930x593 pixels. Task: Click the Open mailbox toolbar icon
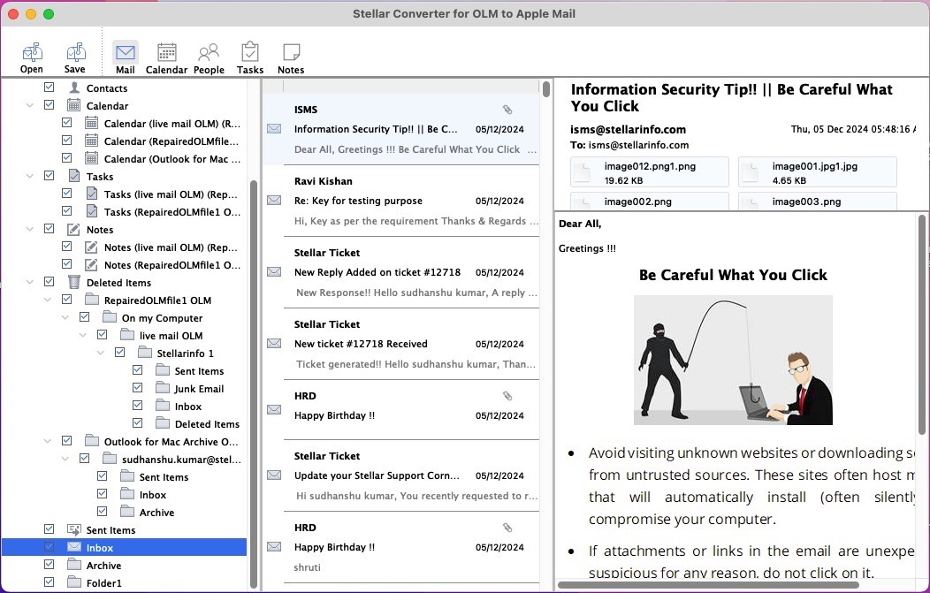pyautogui.click(x=32, y=57)
